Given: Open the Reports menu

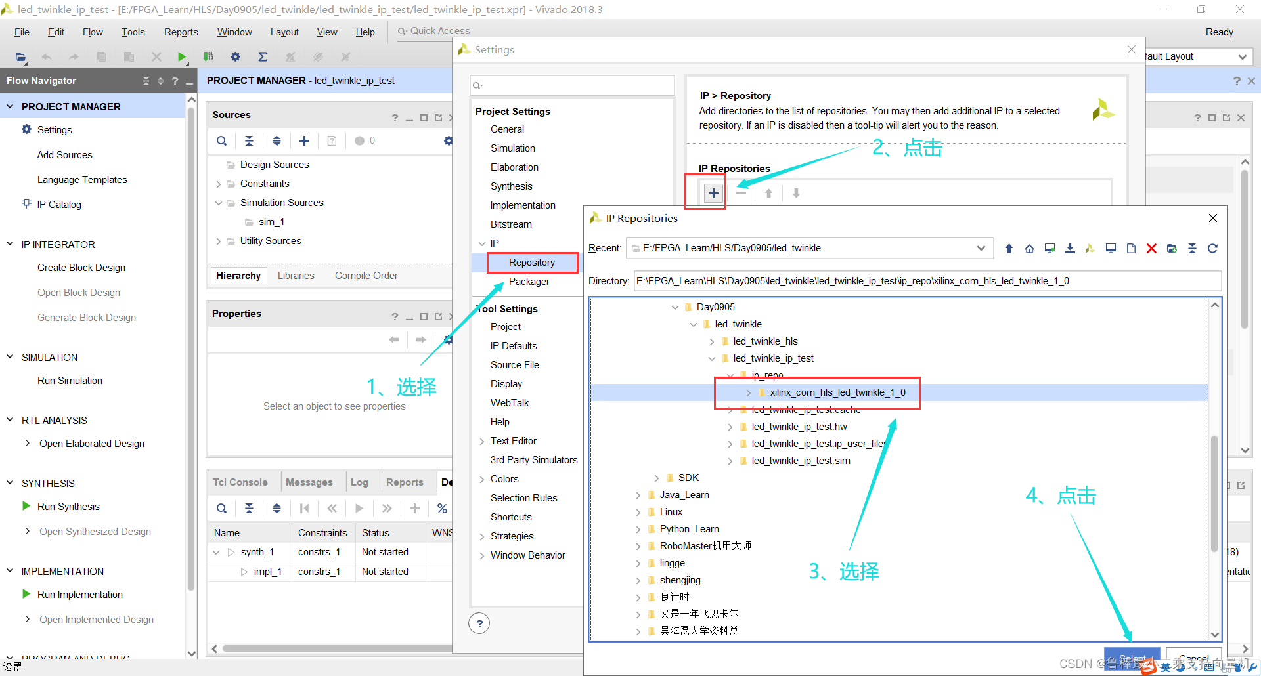Looking at the screenshot, I should click(181, 32).
